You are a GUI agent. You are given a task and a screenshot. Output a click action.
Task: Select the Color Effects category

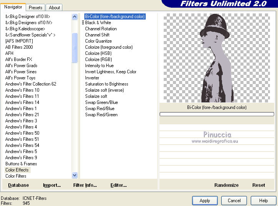click(x=17, y=170)
